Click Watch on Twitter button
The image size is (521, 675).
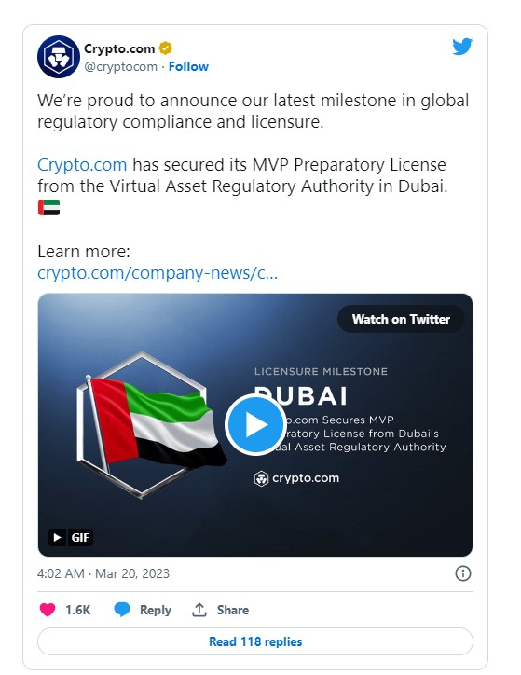coord(401,319)
